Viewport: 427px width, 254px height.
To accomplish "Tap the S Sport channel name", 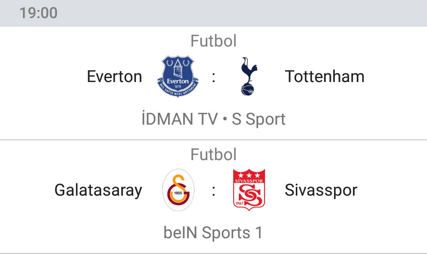I will pos(259,119).
